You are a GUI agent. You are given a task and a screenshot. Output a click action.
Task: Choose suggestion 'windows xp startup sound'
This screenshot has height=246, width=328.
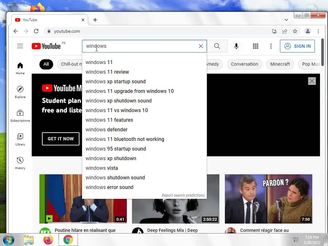[x=144, y=82]
